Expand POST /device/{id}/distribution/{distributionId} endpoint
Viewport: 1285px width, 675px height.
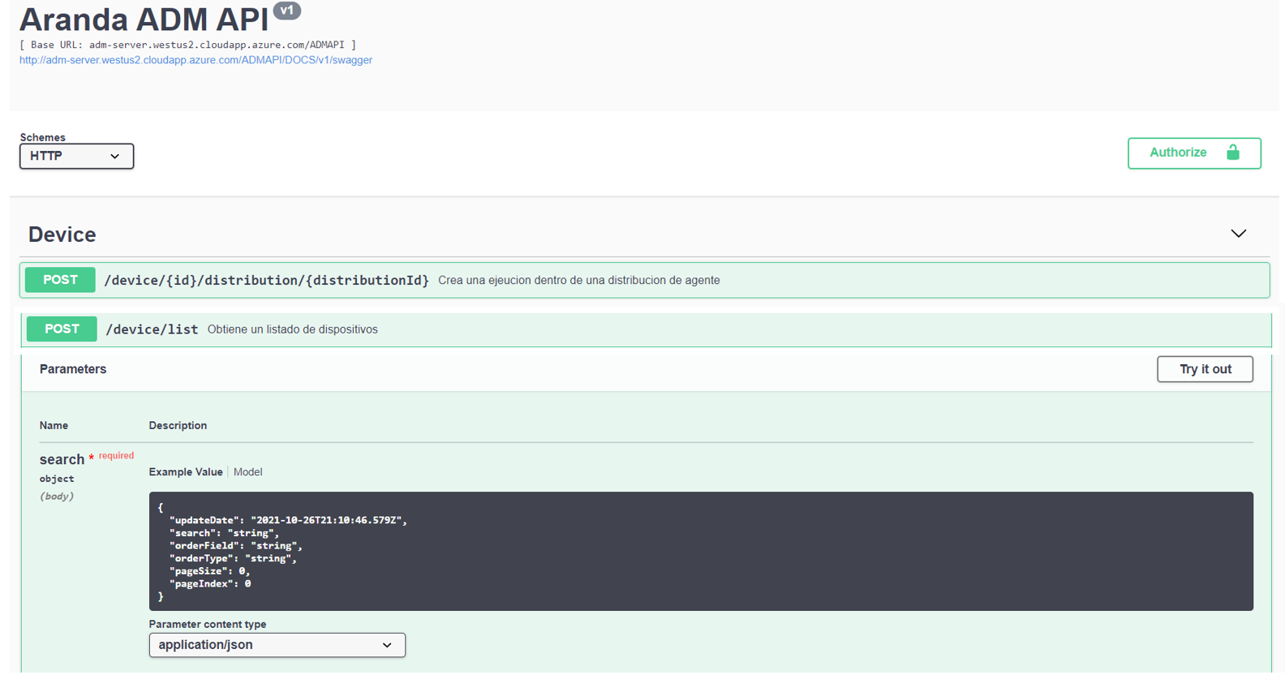tap(645, 280)
